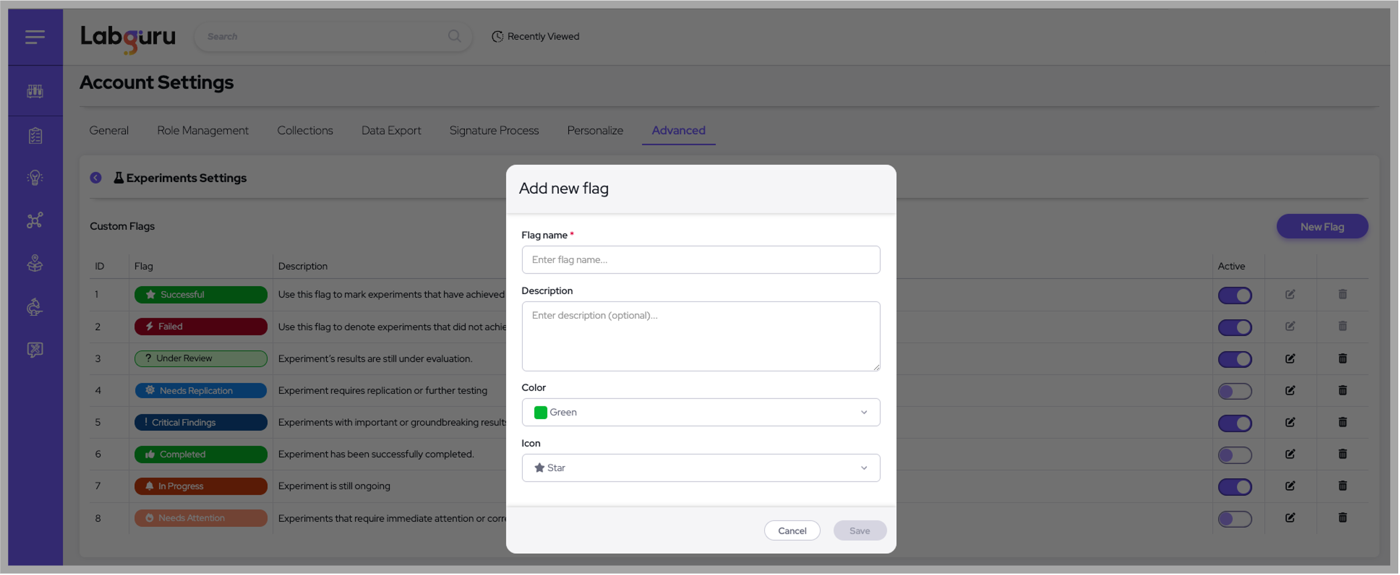Switch to Role Management tab
Image resolution: width=1400 pixels, height=575 pixels.
click(x=202, y=131)
